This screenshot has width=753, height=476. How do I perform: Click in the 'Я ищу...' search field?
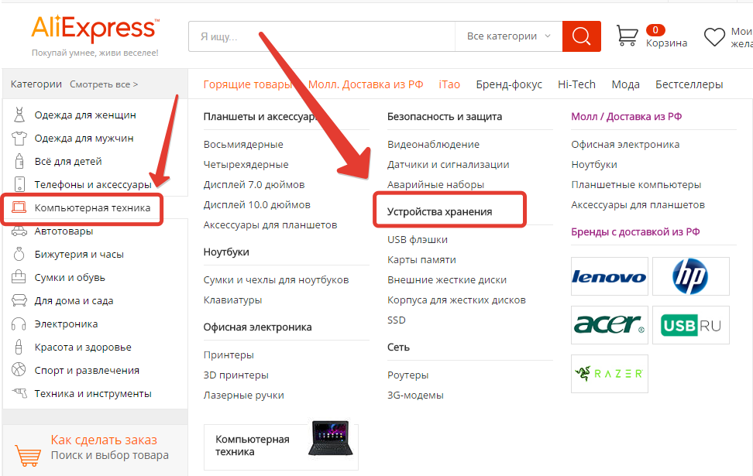click(x=321, y=36)
